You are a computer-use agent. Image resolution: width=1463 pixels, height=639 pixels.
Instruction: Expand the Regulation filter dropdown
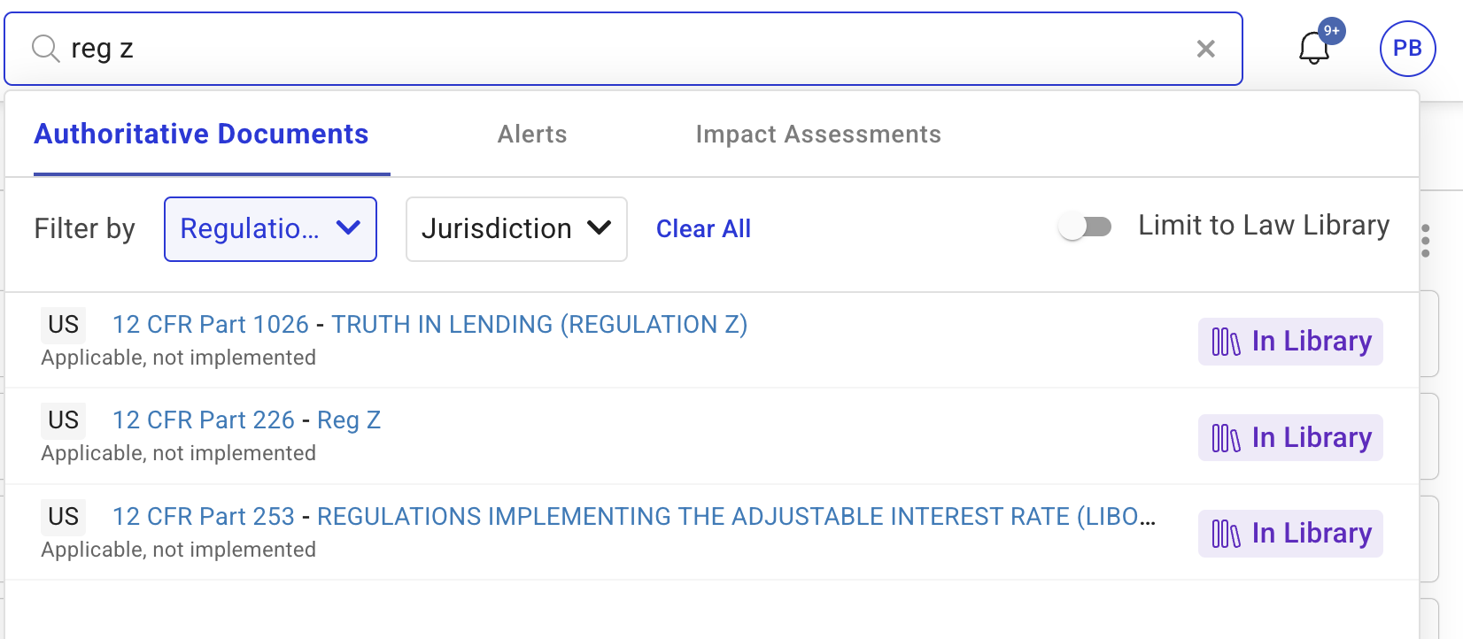coord(270,229)
